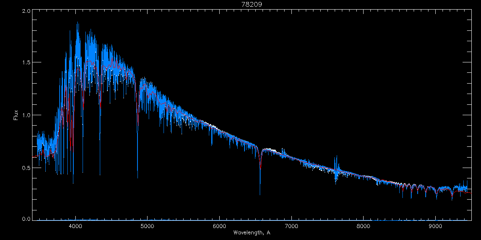Select the 9000 wavelength tick label

tap(435, 225)
